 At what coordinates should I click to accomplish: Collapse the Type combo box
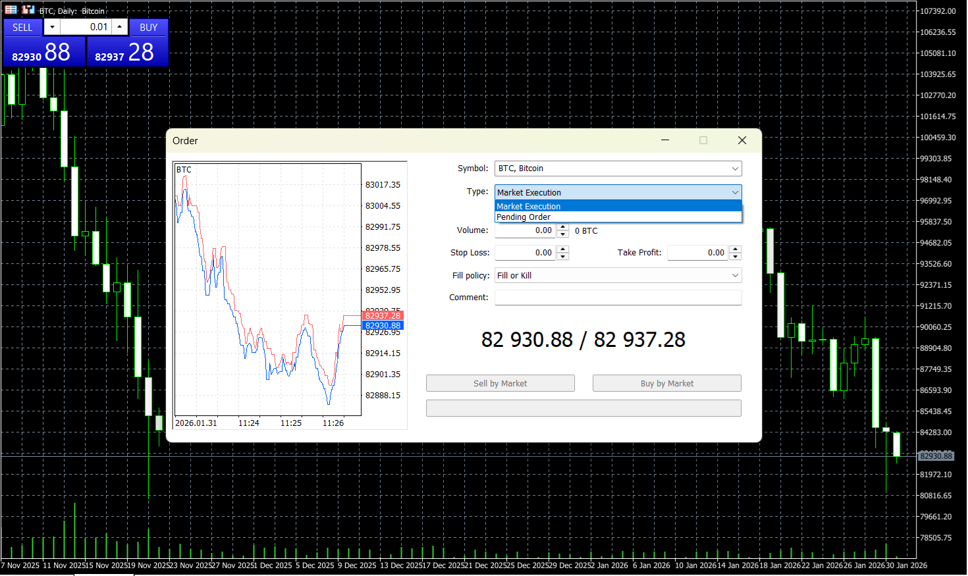click(x=618, y=192)
